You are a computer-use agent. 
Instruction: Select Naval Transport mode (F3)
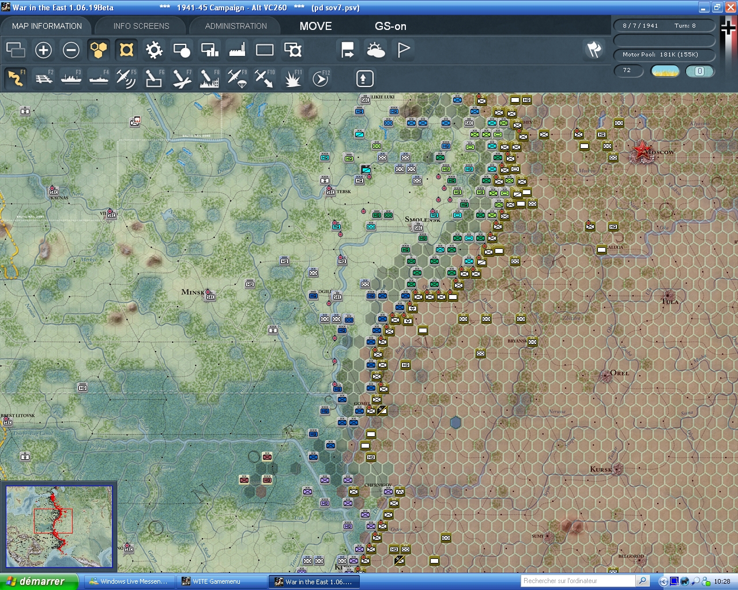pyautogui.click(x=71, y=78)
